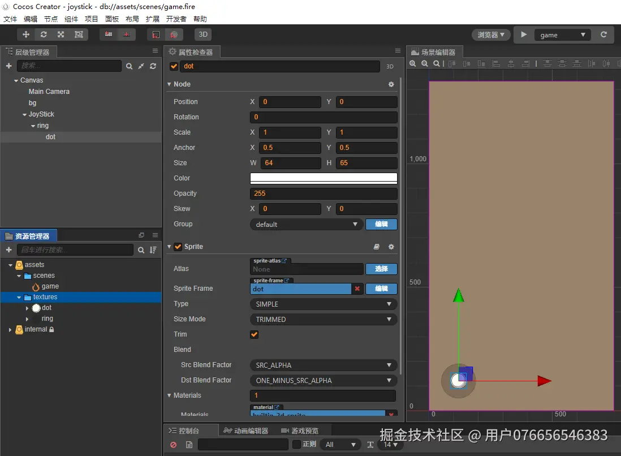Click the refresh preview icon
Image resolution: width=621 pixels, height=456 pixels.
pyautogui.click(x=603, y=35)
